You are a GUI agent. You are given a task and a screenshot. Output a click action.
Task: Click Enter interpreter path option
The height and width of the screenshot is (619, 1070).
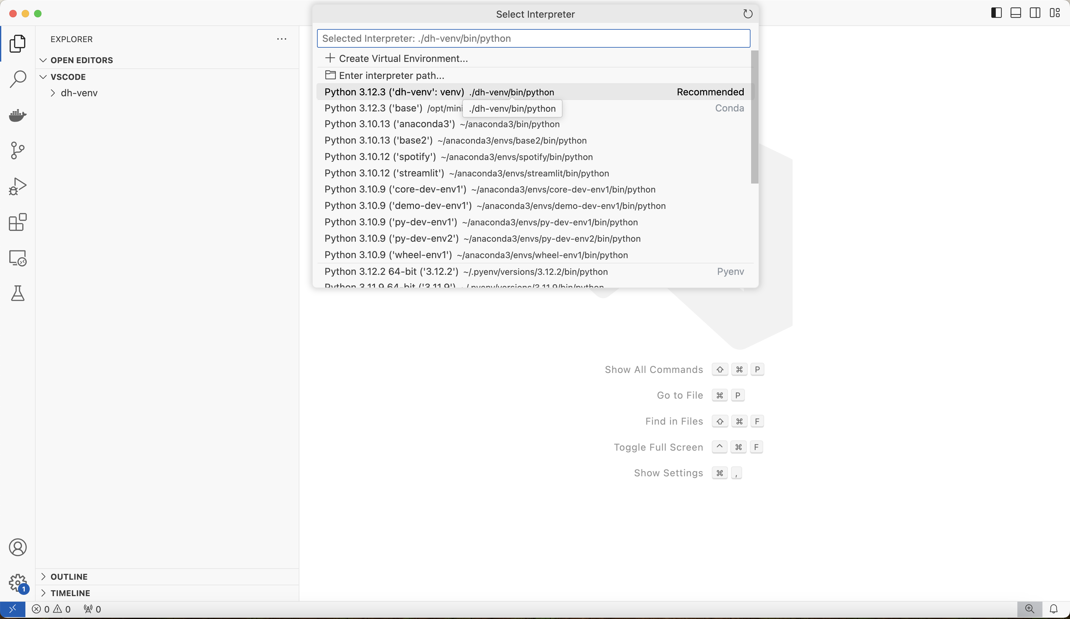click(x=391, y=76)
